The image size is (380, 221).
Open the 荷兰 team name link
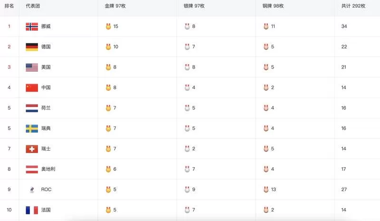pyautogui.click(x=46, y=108)
